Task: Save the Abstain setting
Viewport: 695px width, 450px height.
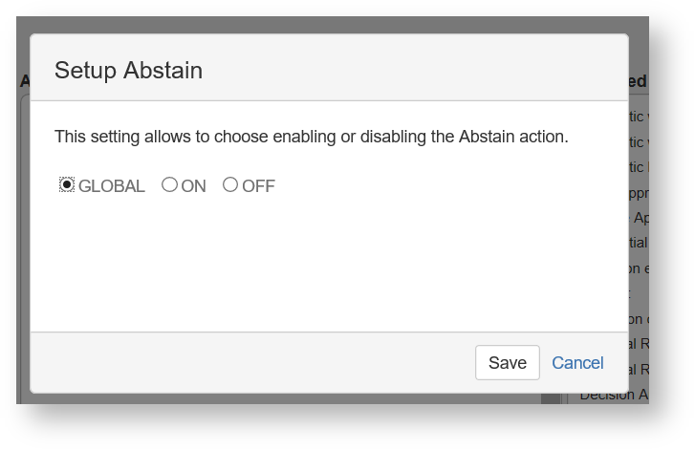Action: click(507, 363)
